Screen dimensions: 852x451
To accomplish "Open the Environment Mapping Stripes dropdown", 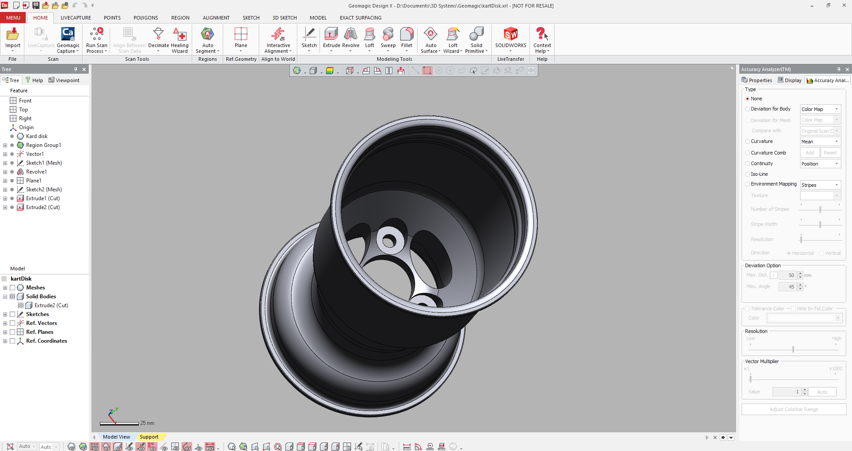I will coord(820,185).
